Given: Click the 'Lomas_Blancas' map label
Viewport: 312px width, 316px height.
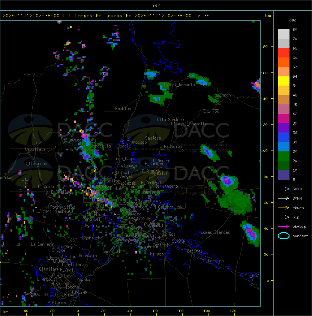Looking at the screenshot, I should point(215,232).
